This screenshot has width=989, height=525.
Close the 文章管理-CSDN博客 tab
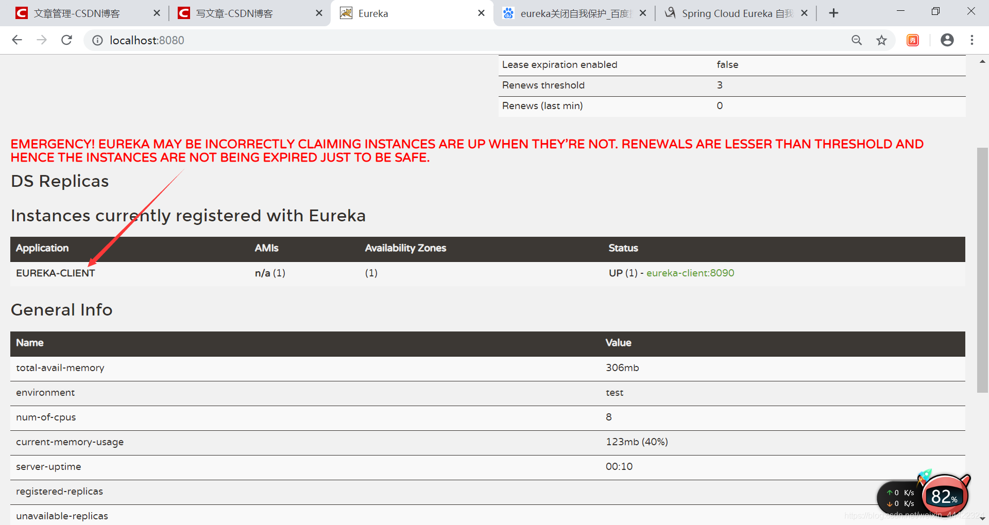click(x=157, y=13)
